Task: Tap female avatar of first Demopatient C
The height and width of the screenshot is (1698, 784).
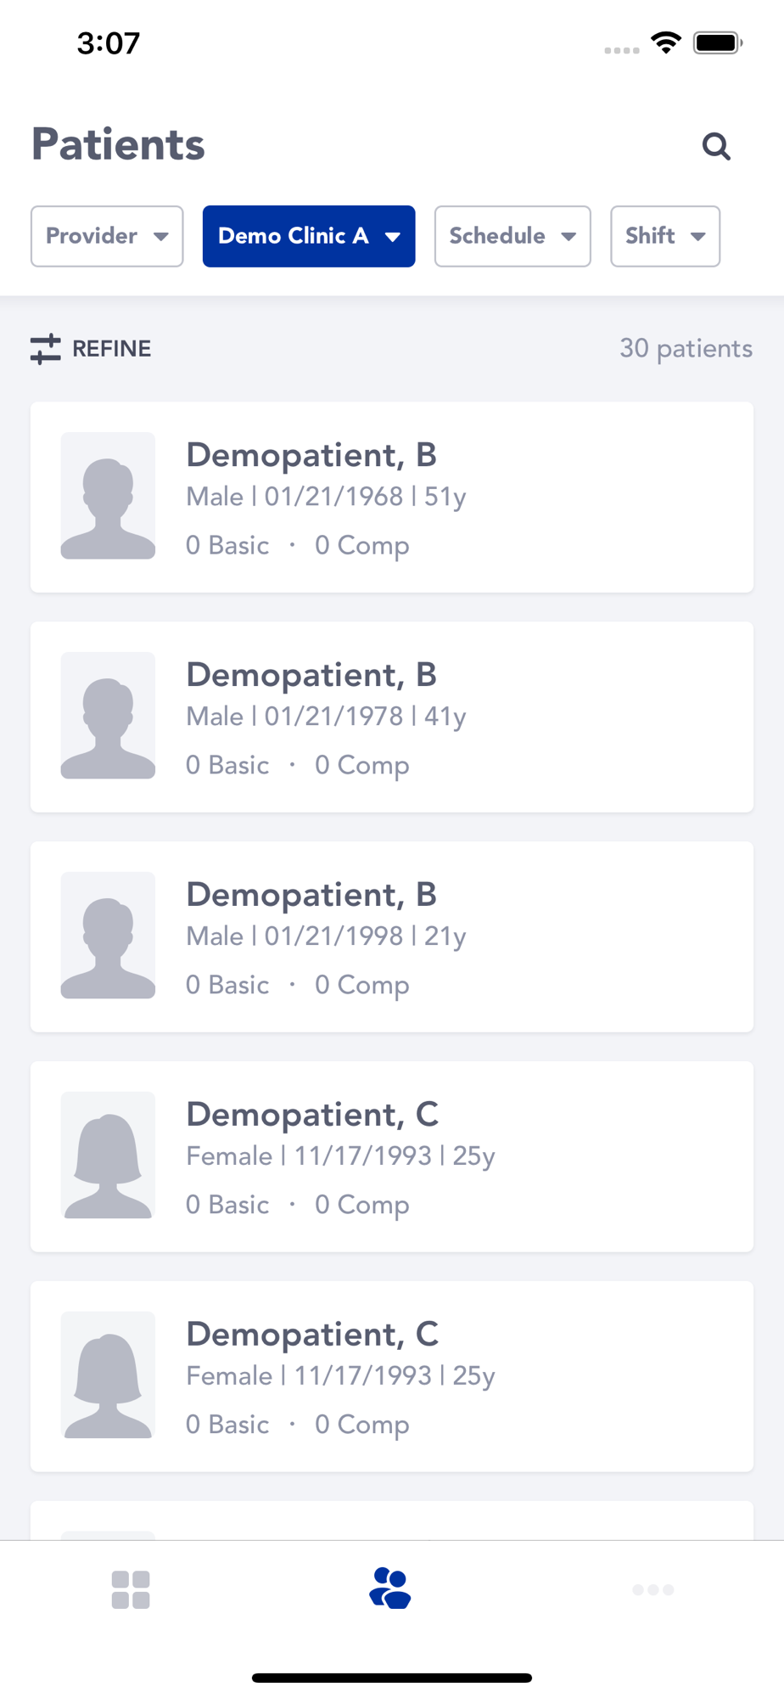Action: point(108,1155)
